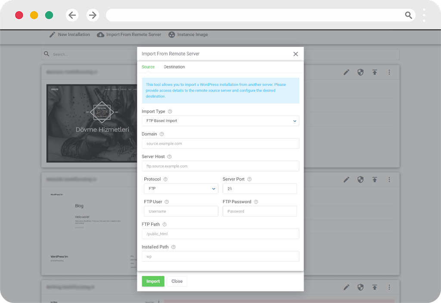This screenshot has width=441, height=303.
Task: Click shield icon on first installation card
Action: pyautogui.click(x=360, y=72)
